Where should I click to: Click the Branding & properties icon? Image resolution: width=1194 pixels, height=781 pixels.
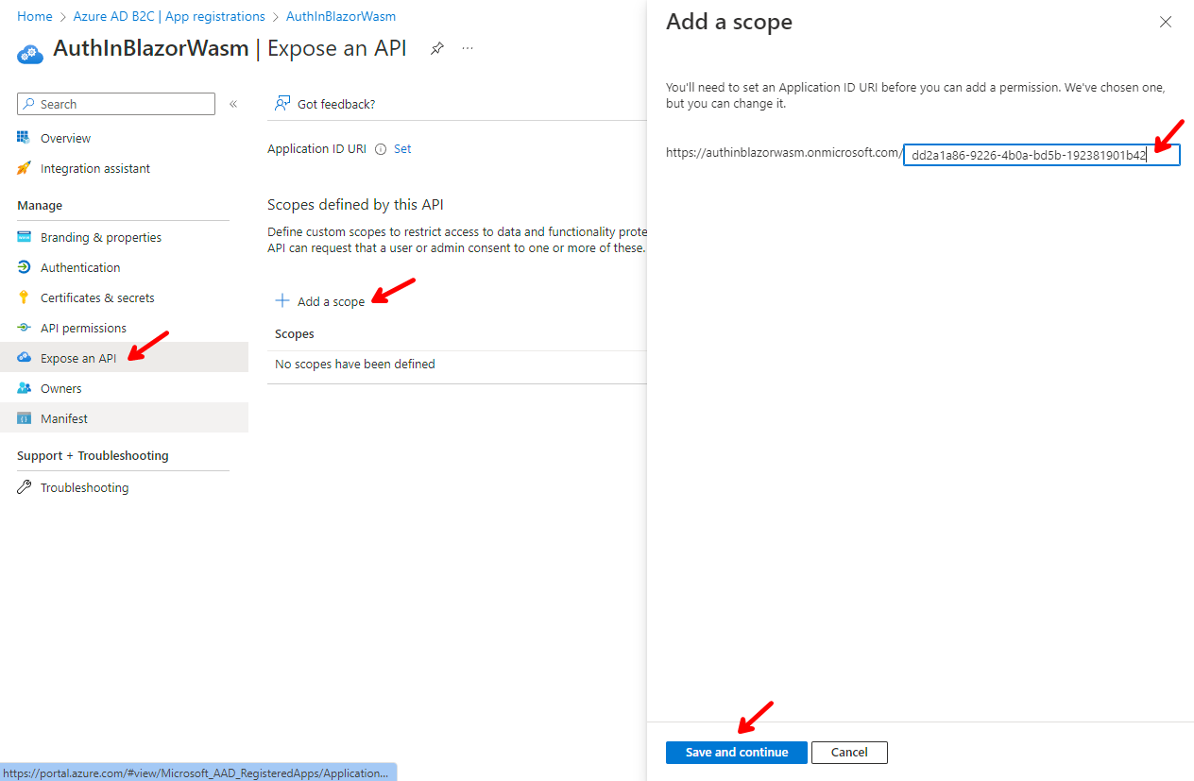(x=24, y=237)
